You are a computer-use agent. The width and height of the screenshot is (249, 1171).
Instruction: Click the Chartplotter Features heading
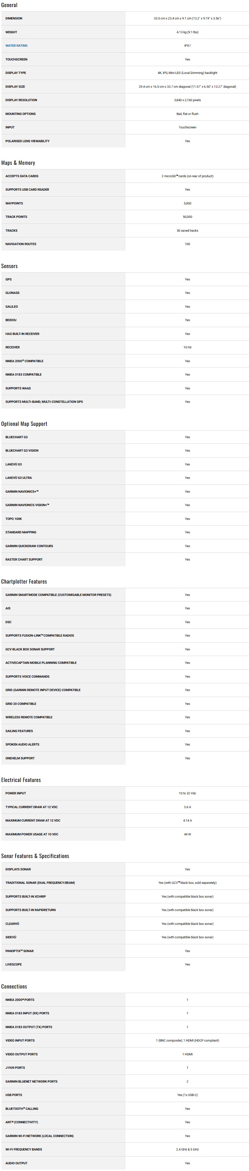[24, 581]
